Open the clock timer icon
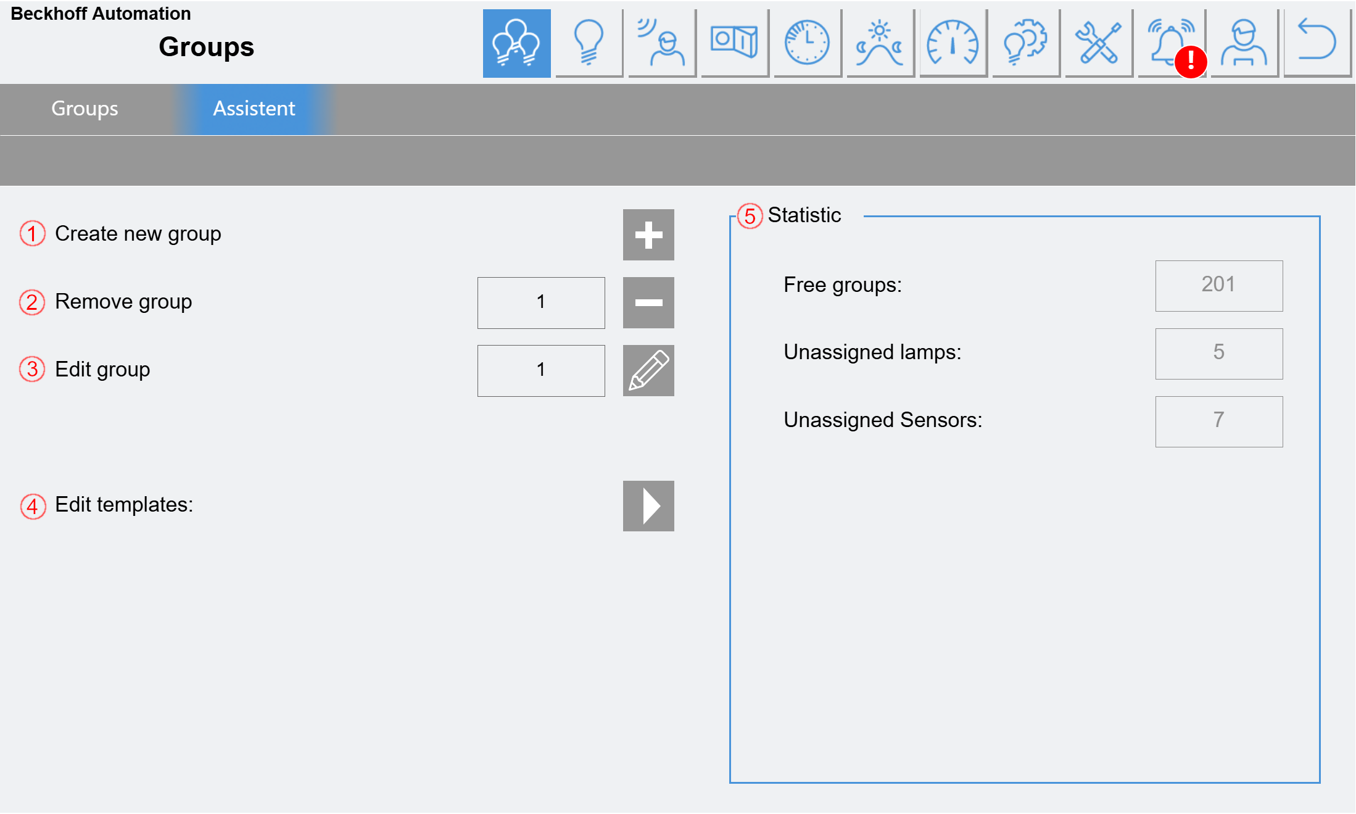 coord(808,43)
